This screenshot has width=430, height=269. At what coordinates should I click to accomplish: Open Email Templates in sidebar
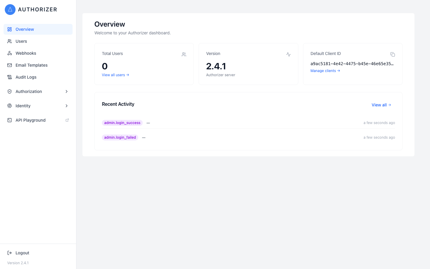coord(38,65)
